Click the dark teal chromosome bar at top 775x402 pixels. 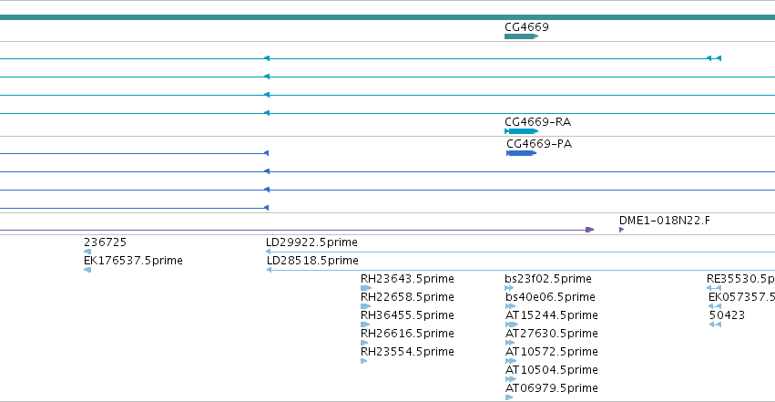tap(388, 17)
